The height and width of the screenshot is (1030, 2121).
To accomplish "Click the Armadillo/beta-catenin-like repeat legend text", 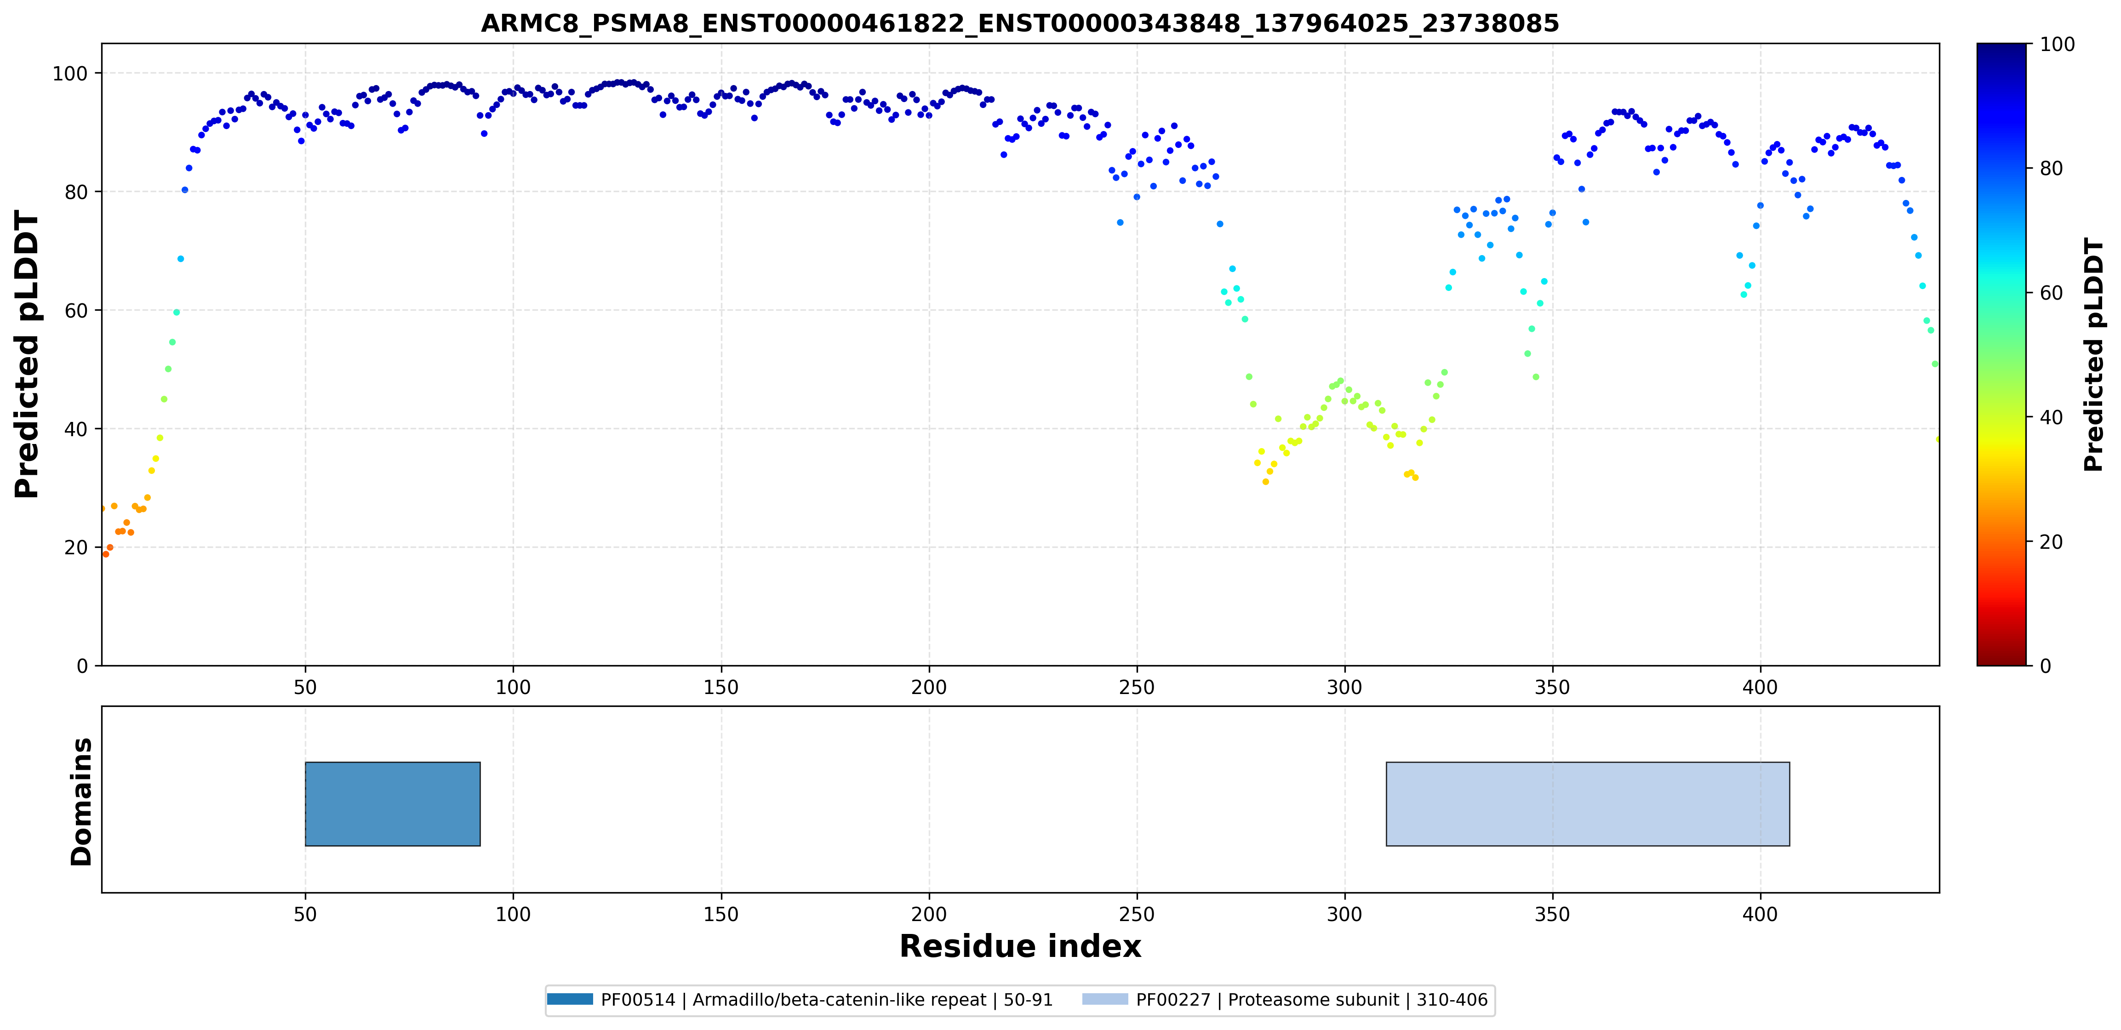I will pos(839,1000).
